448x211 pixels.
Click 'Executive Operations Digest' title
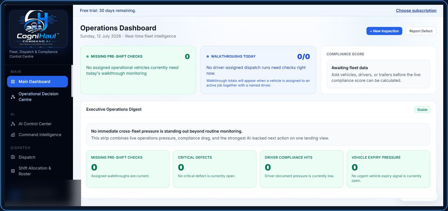[x=114, y=109]
